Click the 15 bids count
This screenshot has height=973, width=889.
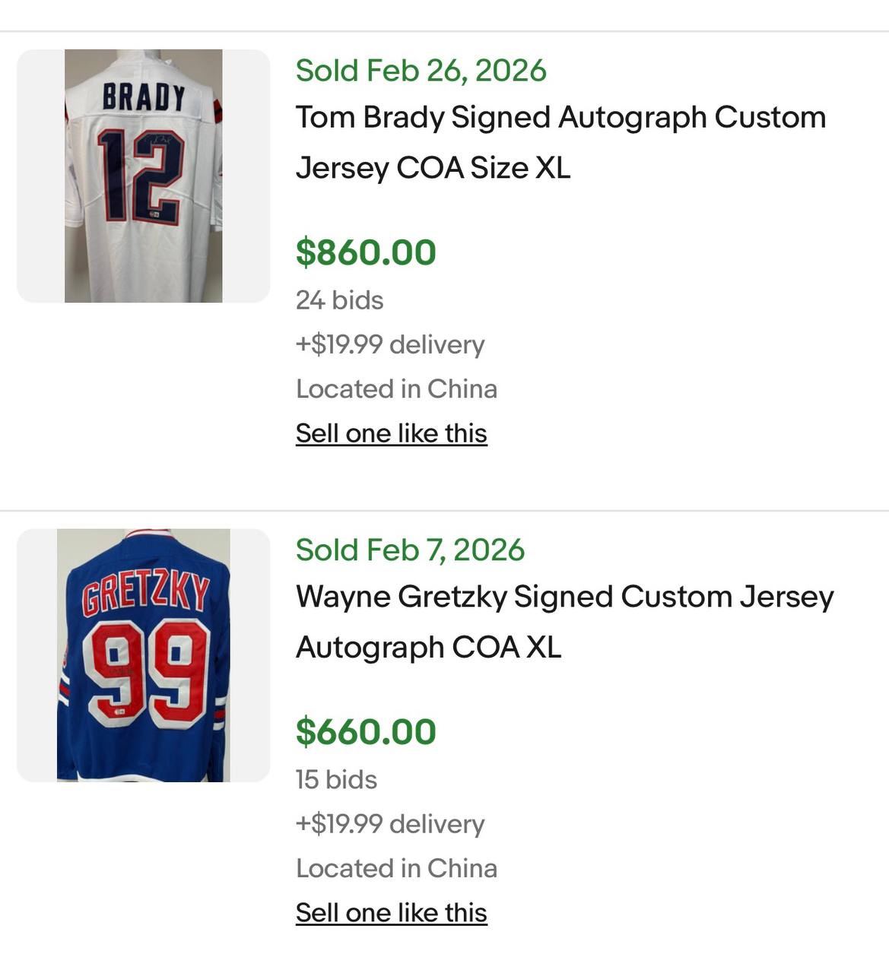(x=336, y=780)
